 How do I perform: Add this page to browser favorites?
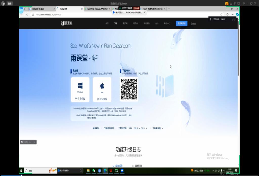point(221,15)
